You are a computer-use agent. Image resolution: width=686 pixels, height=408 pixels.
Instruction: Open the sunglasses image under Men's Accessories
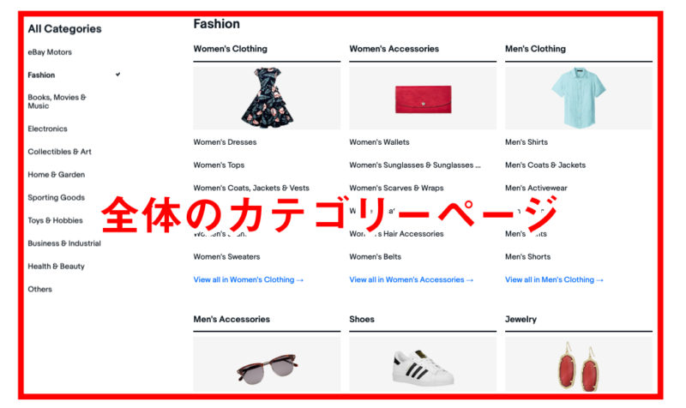tap(267, 364)
